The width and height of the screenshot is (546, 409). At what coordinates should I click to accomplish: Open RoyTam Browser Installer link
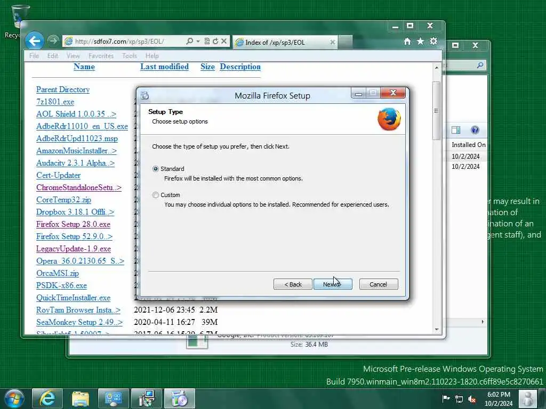78,310
